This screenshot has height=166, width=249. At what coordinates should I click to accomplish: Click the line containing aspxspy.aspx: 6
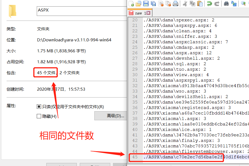click(x=180, y=25)
